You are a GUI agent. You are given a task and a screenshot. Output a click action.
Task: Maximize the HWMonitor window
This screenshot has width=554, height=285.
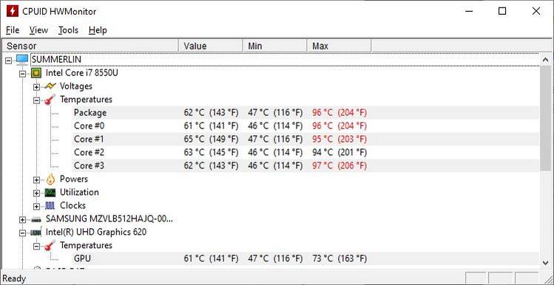(502, 11)
